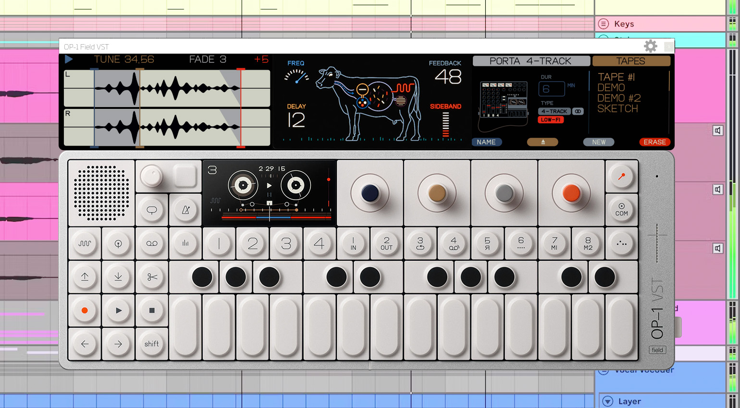Viewport: 740px width, 408px height.
Task: Select the Tape mode key
Action: 152,243
